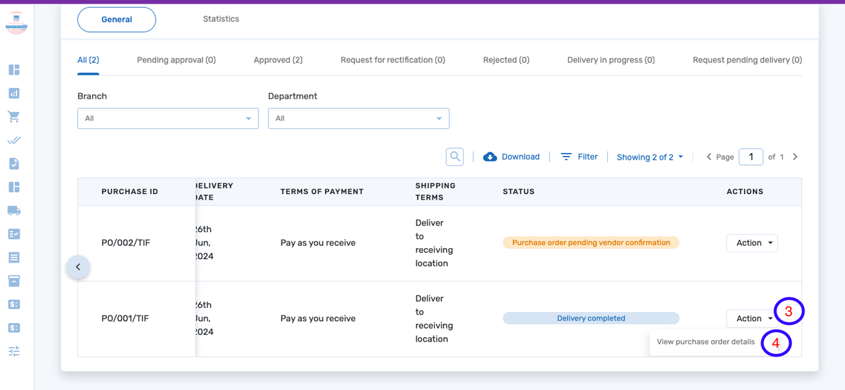The width and height of the screenshot is (845, 390).
Task: Open the Department dropdown
Action: 359,118
